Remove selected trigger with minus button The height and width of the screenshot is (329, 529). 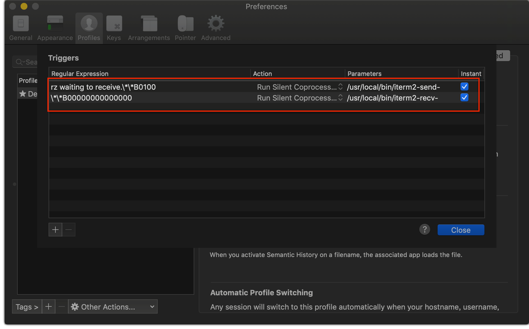point(69,230)
